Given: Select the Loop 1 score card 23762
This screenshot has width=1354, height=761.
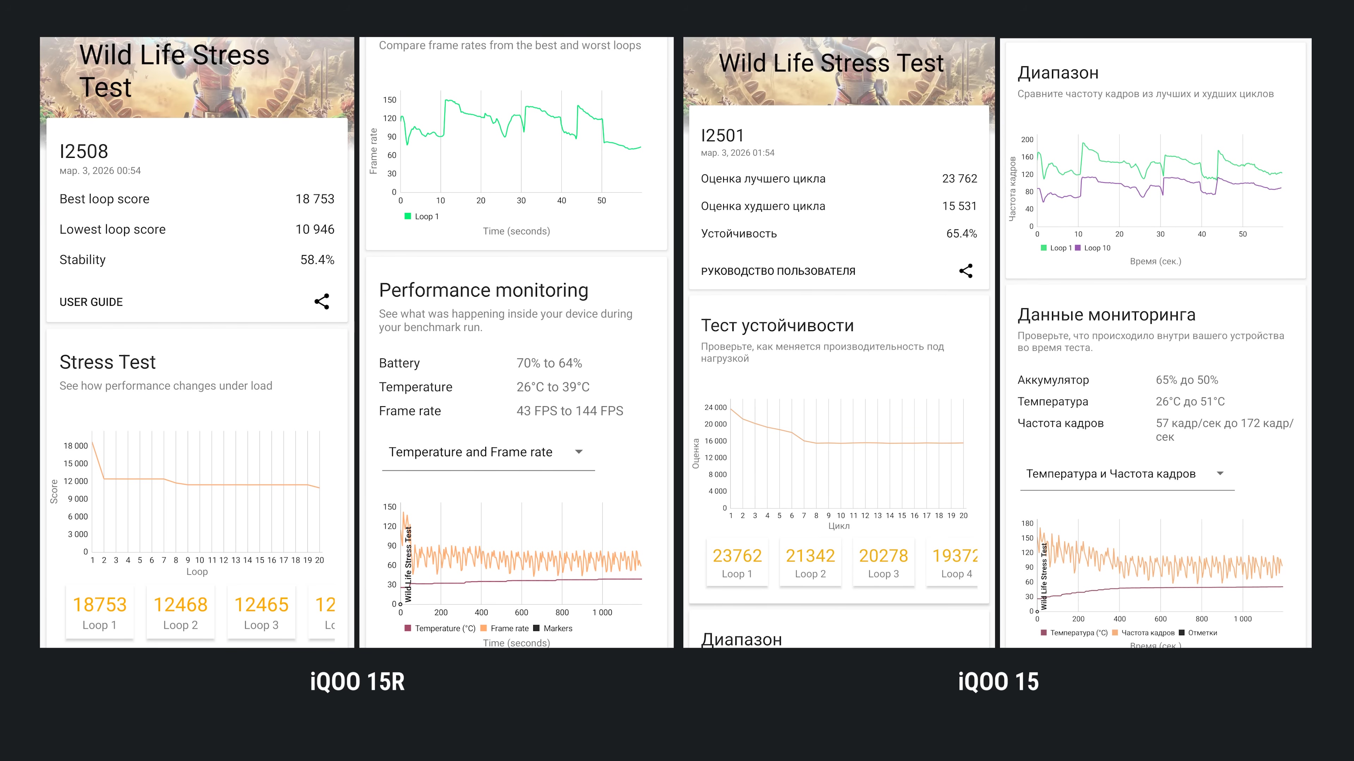Looking at the screenshot, I should click(737, 563).
